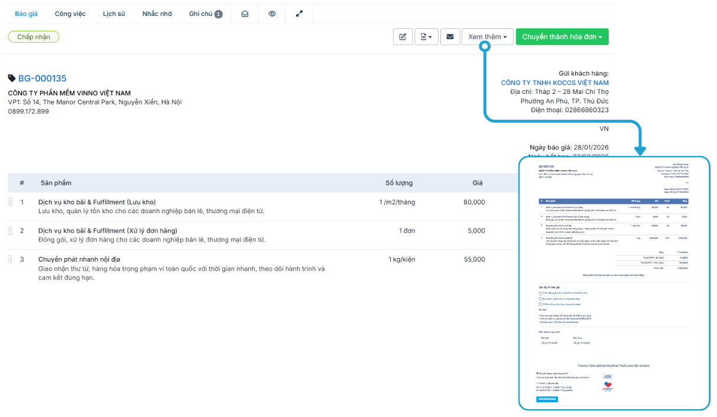The width and height of the screenshot is (717, 417).
Task: Click the Chấp nhận status badge
Action: (x=34, y=37)
